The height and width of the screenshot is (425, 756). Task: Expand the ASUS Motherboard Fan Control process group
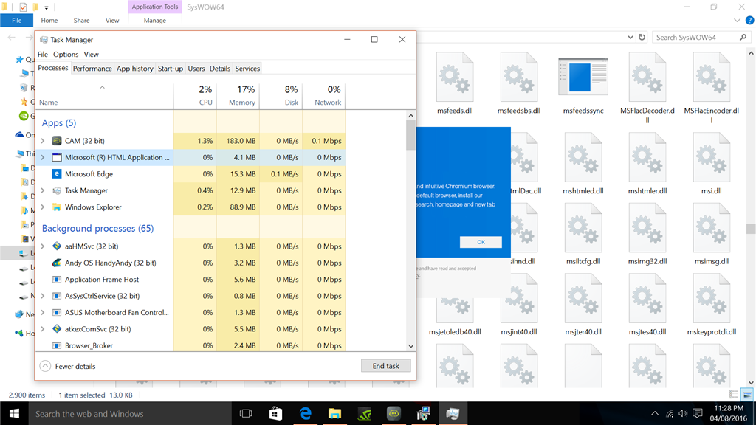43,312
